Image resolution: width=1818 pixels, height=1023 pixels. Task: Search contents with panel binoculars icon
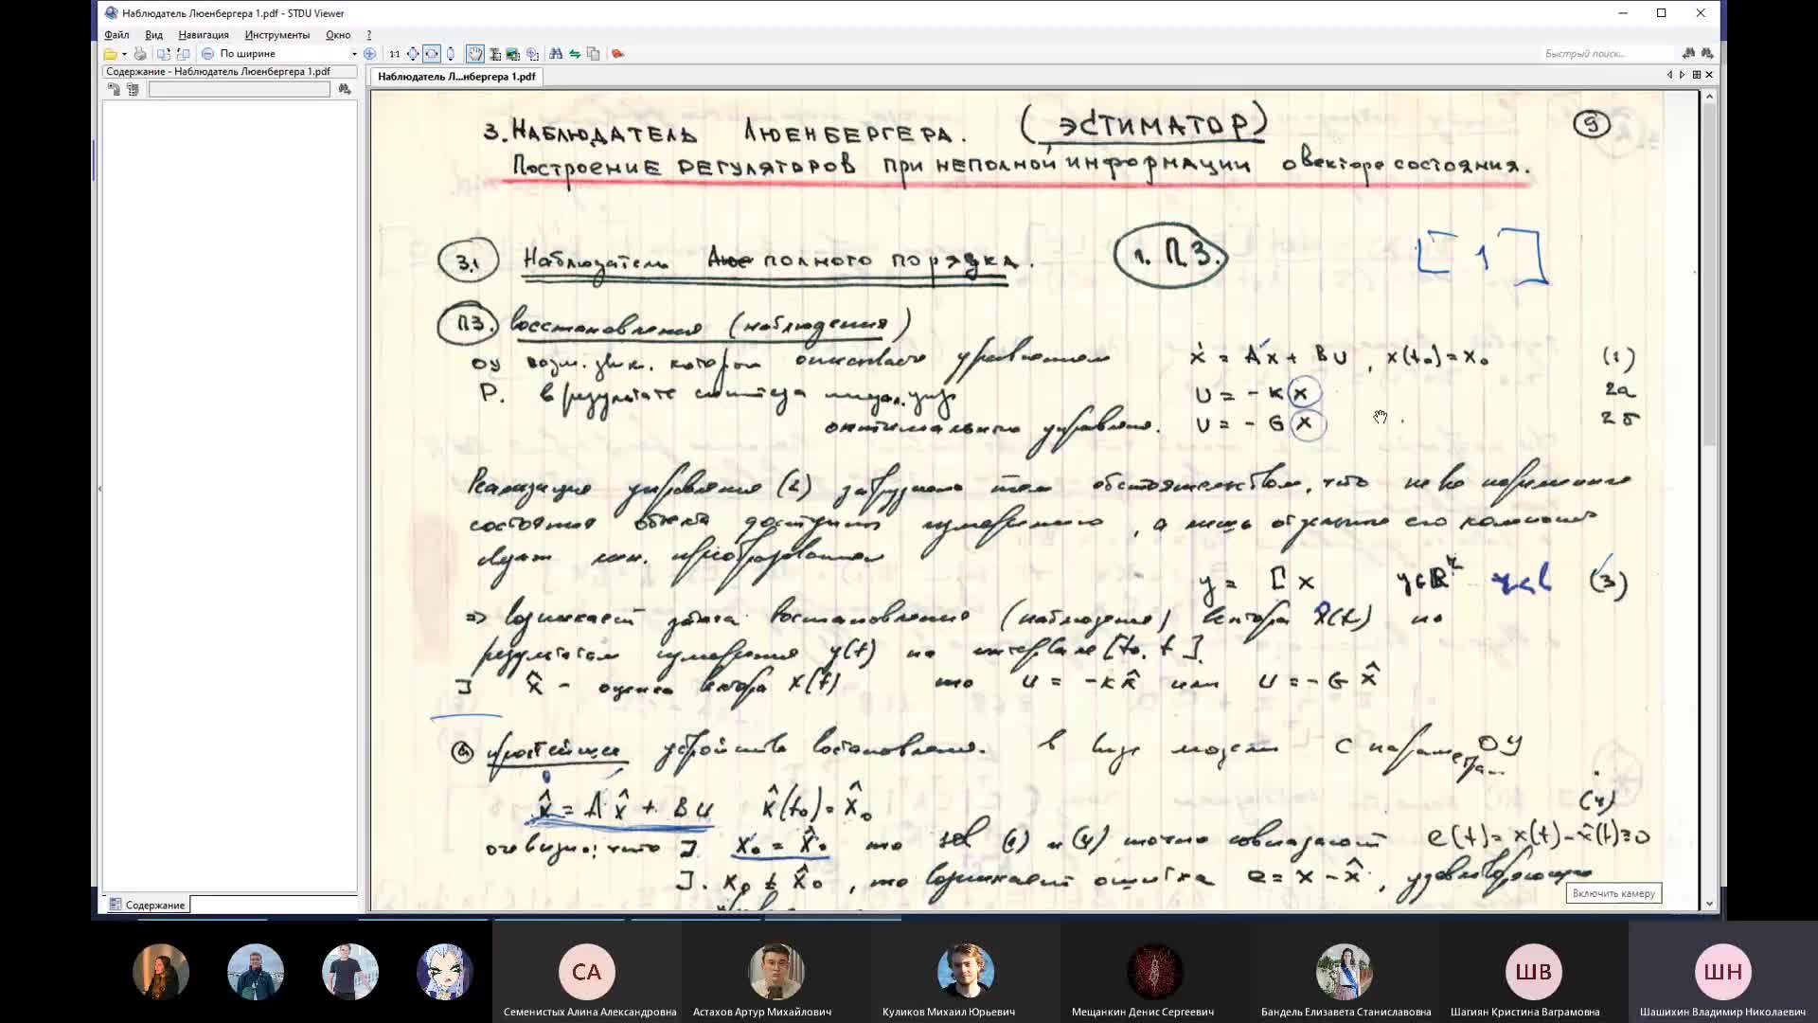[x=345, y=89]
